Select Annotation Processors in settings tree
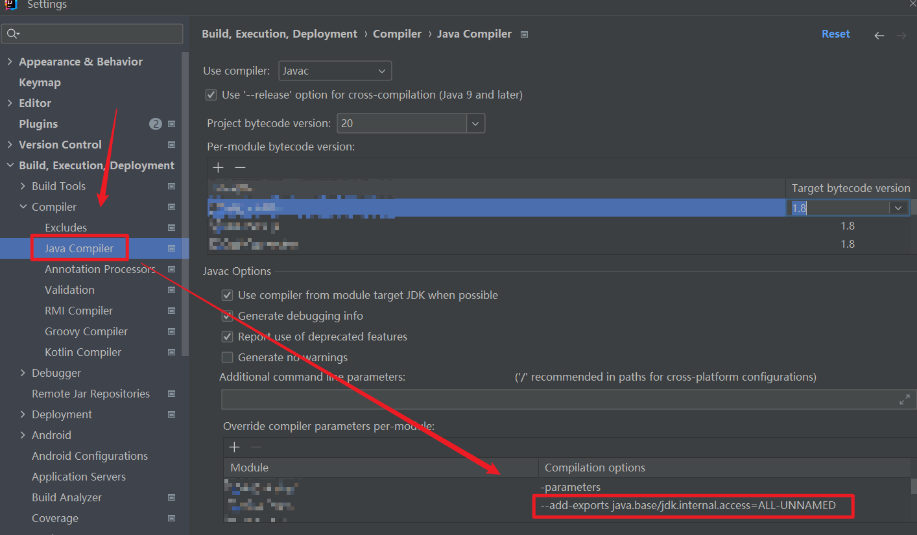Screen dimensions: 917x535 click(x=100, y=269)
